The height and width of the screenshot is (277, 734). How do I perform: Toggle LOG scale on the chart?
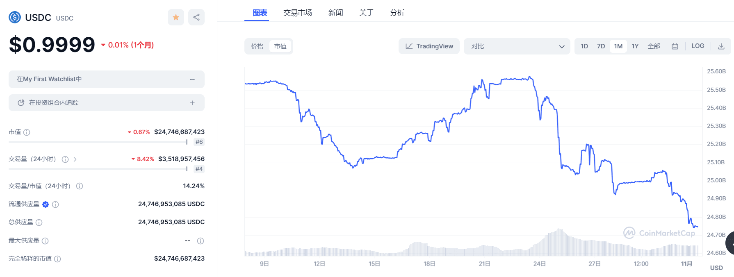(x=698, y=46)
